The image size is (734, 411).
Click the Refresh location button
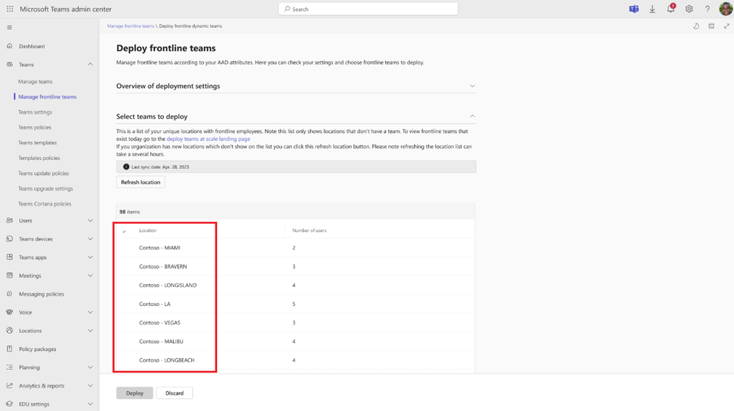point(140,182)
